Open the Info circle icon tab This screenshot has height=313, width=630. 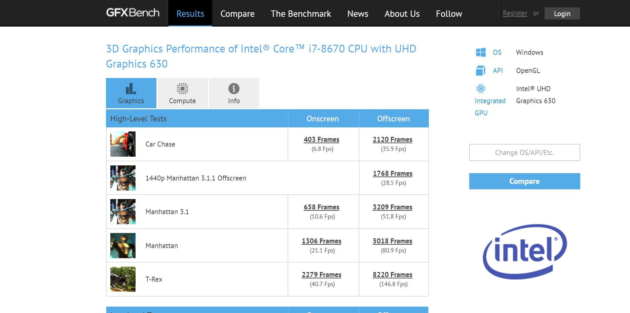tap(234, 89)
